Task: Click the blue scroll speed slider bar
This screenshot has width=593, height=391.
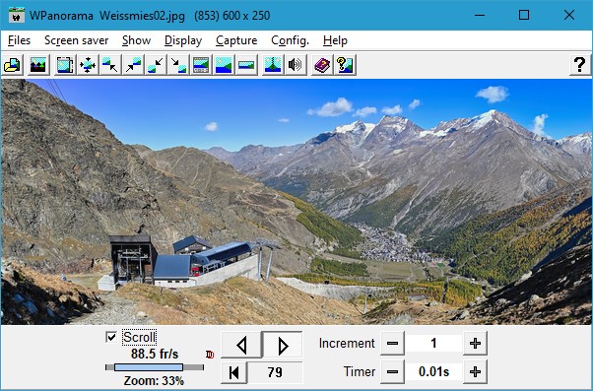Action: 149,367
